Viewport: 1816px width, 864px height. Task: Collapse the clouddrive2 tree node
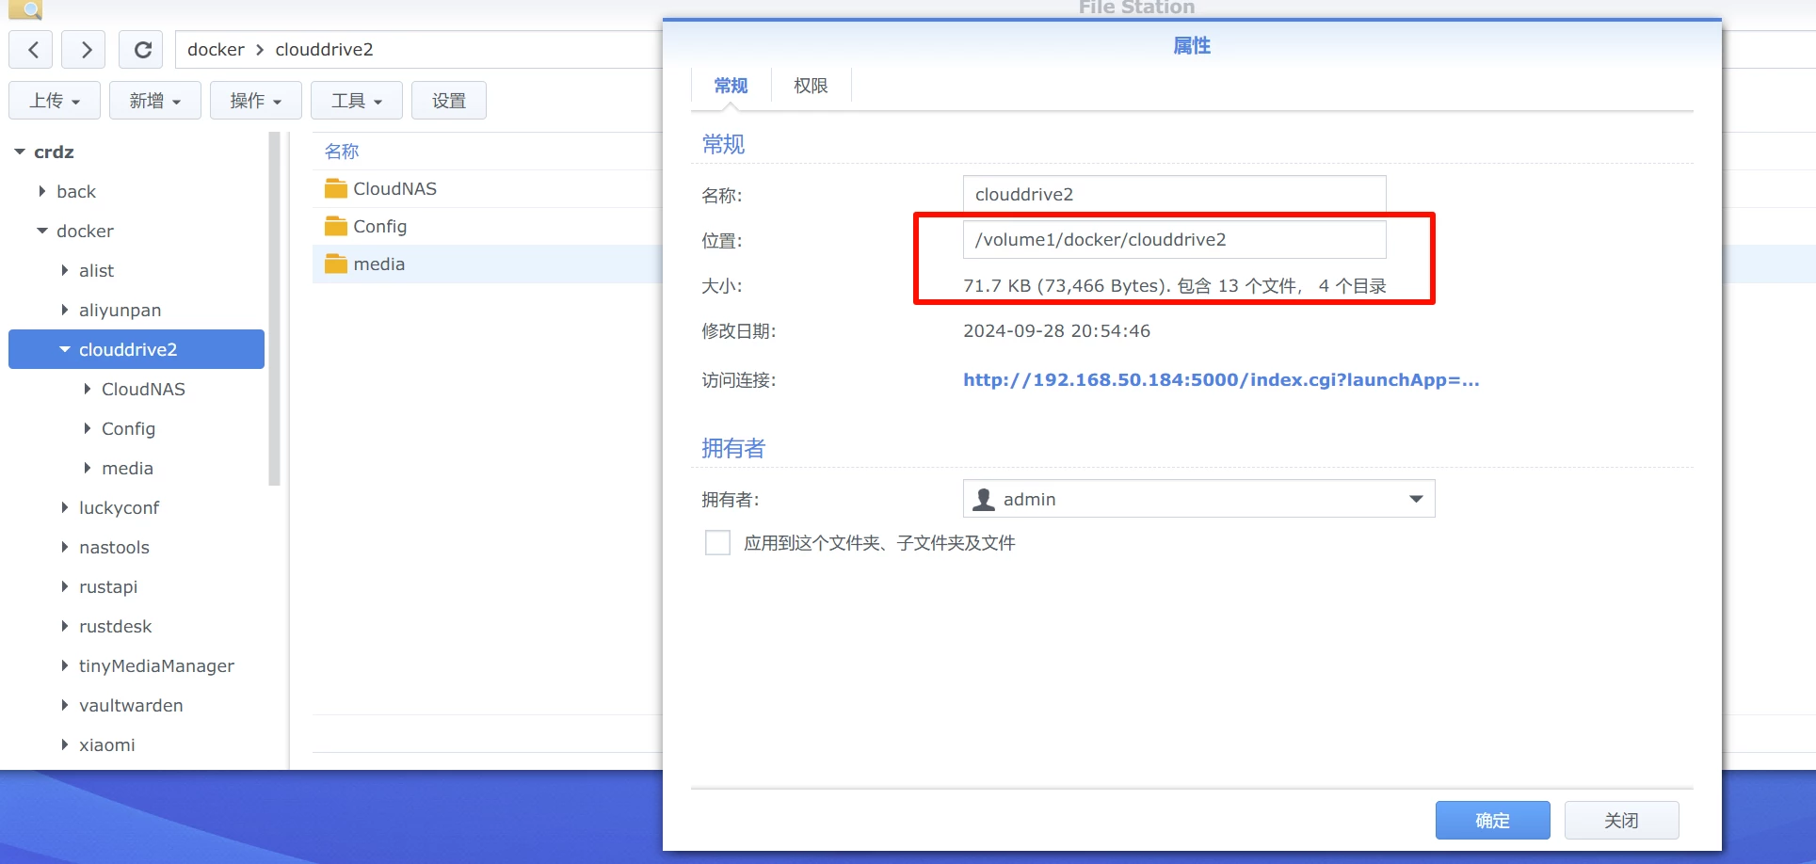pyautogui.click(x=65, y=349)
